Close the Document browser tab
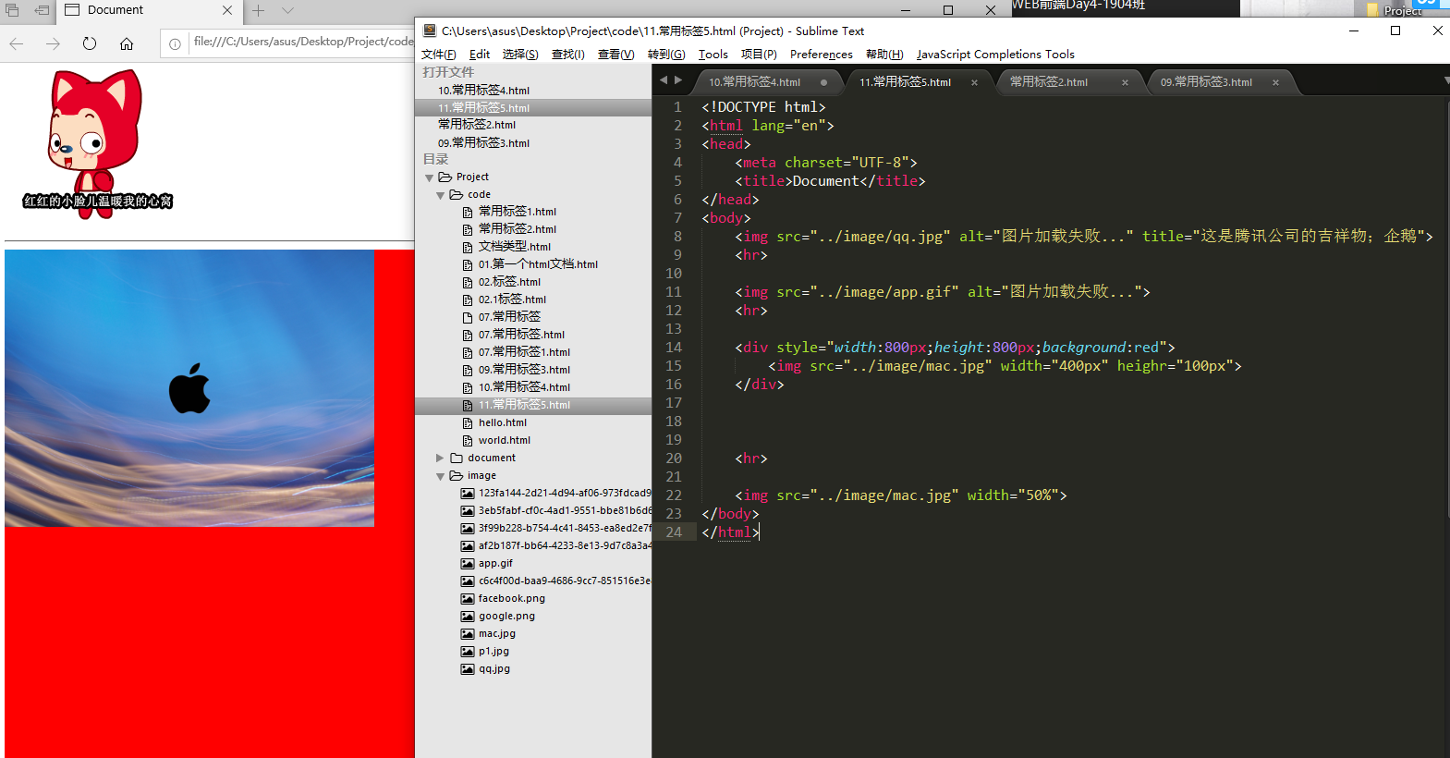 [x=227, y=10]
